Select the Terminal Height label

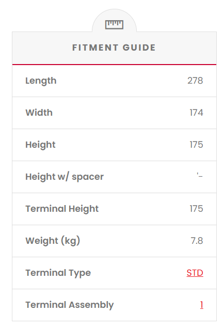[62, 209]
